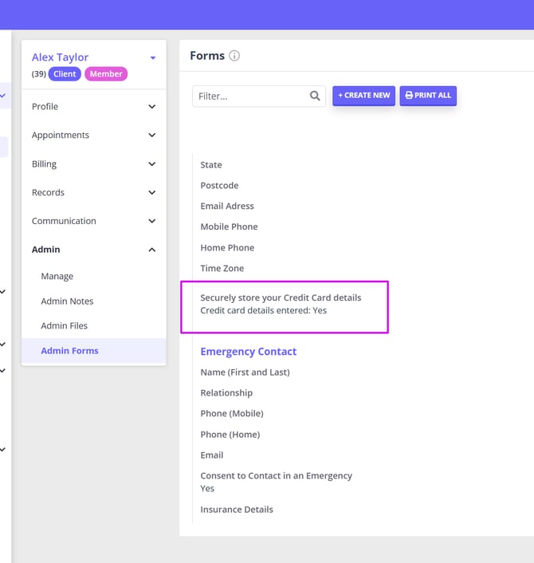
Task: Click the Print All button
Action: coord(428,96)
